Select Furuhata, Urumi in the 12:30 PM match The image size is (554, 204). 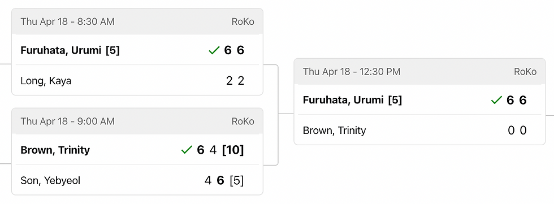click(x=352, y=100)
